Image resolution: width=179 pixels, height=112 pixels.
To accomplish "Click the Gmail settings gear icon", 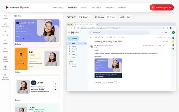I will pyautogui.click(x=166, y=32).
